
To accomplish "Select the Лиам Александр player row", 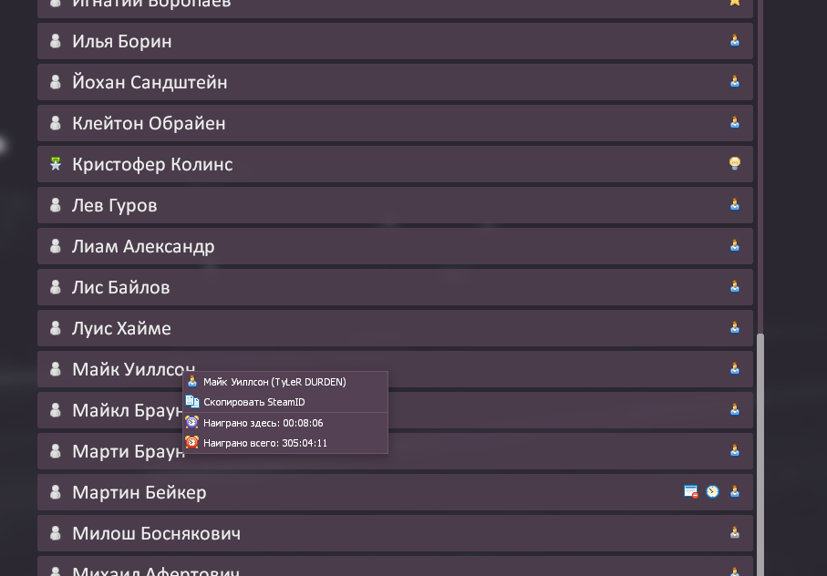I will coord(395,246).
